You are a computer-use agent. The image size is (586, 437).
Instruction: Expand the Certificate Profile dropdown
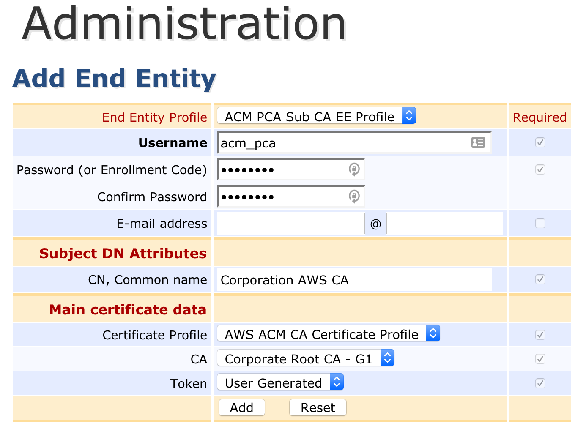point(328,334)
